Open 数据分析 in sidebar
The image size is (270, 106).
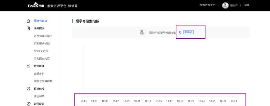click(39, 74)
